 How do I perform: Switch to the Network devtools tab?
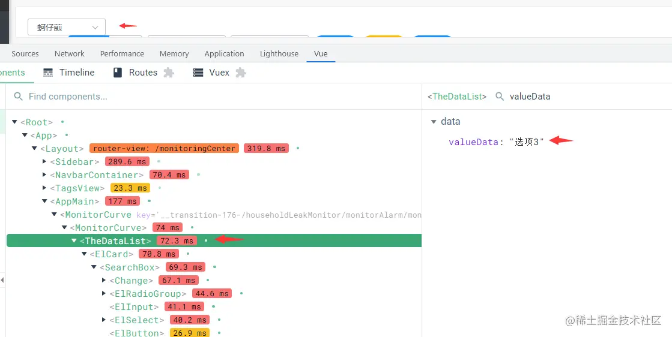[x=70, y=53]
